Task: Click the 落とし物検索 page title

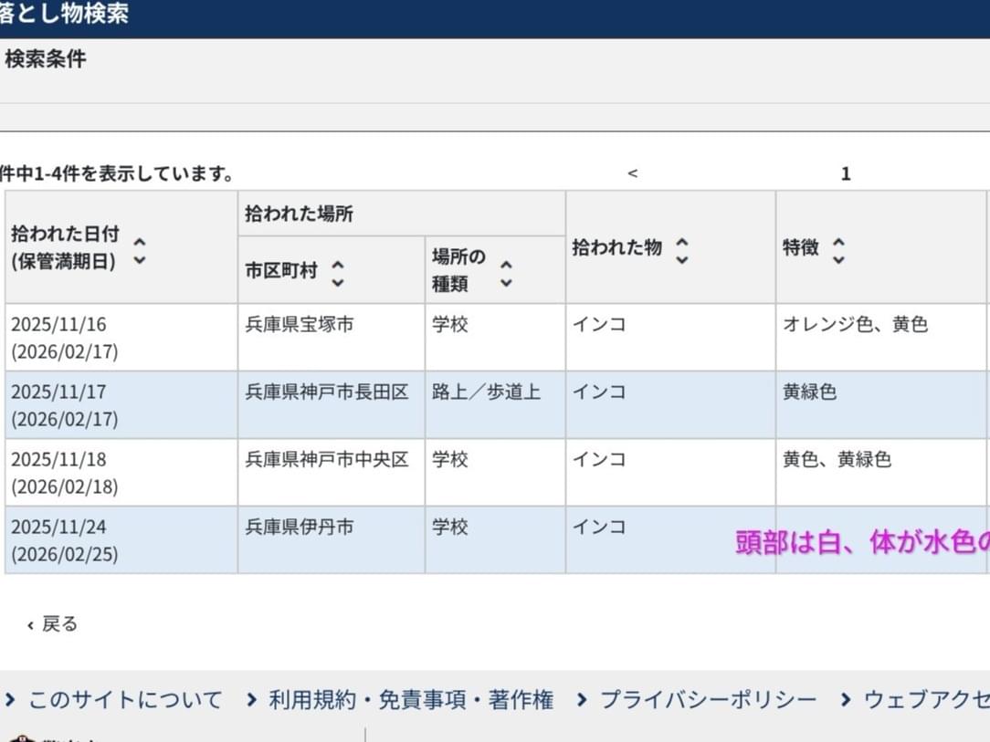Action: (x=64, y=15)
